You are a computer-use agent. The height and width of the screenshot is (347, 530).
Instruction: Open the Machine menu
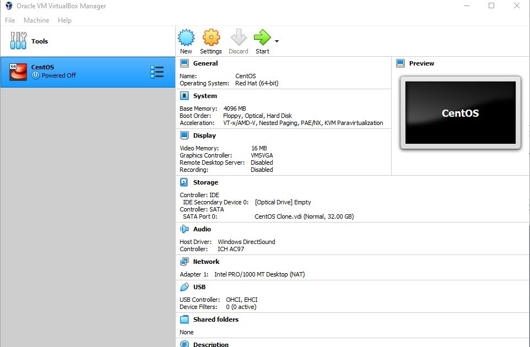(36, 20)
